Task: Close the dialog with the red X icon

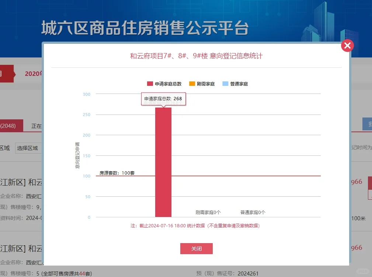Action: (x=347, y=46)
